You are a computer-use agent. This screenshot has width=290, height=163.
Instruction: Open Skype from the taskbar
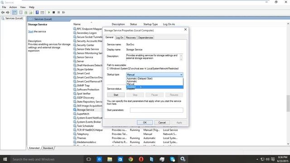(172, 159)
